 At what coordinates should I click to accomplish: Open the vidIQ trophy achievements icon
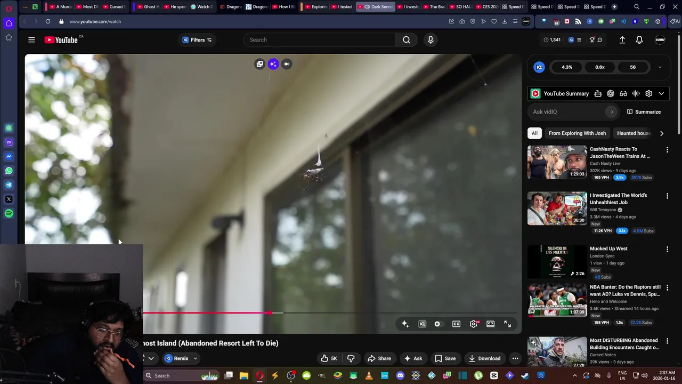pos(592,40)
